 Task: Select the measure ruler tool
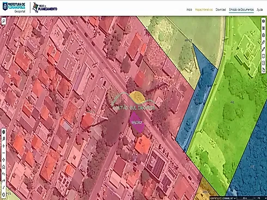(x=264, y=42)
